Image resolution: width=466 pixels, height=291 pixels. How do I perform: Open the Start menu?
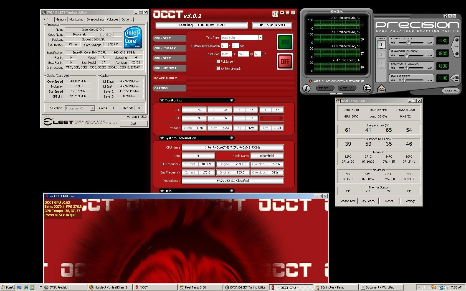pos(7,287)
